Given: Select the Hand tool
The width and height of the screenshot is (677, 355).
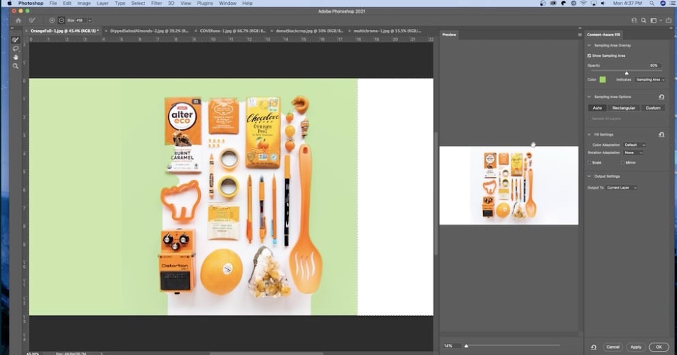Looking at the screenshot, I should click(16, 57).
